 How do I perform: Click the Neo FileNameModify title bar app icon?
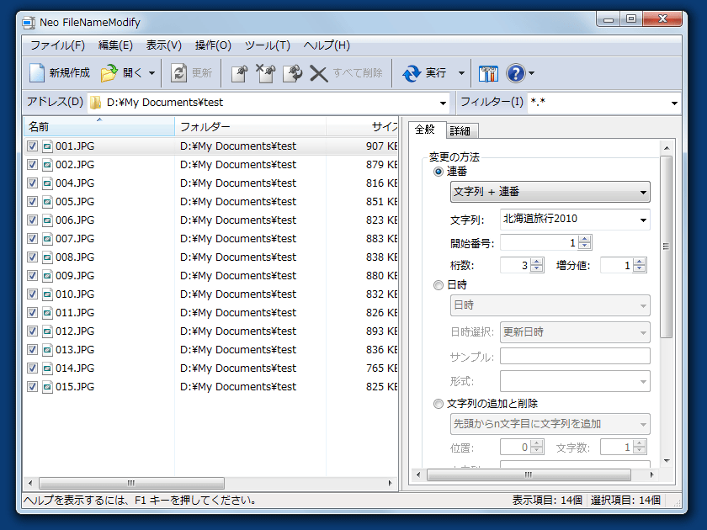pos(29,22)
